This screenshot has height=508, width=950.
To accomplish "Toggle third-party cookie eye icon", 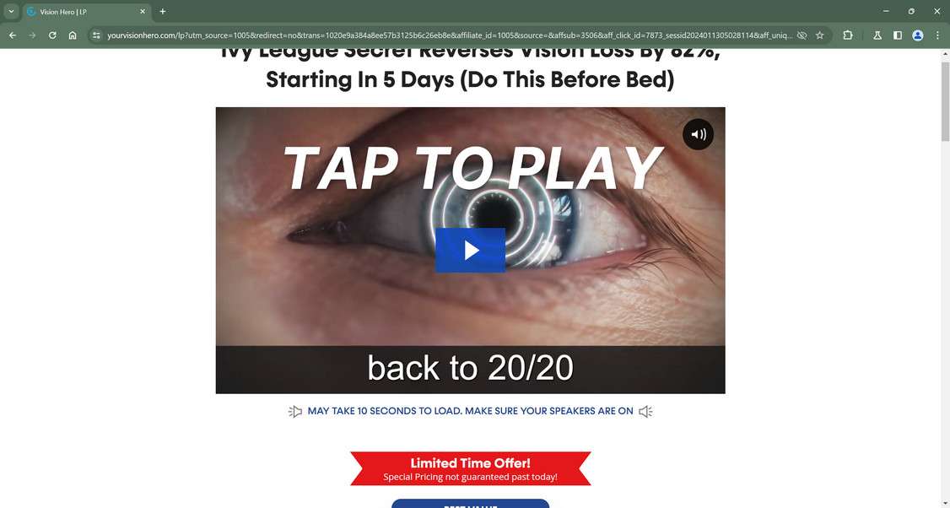I will (x=802, y=35).
